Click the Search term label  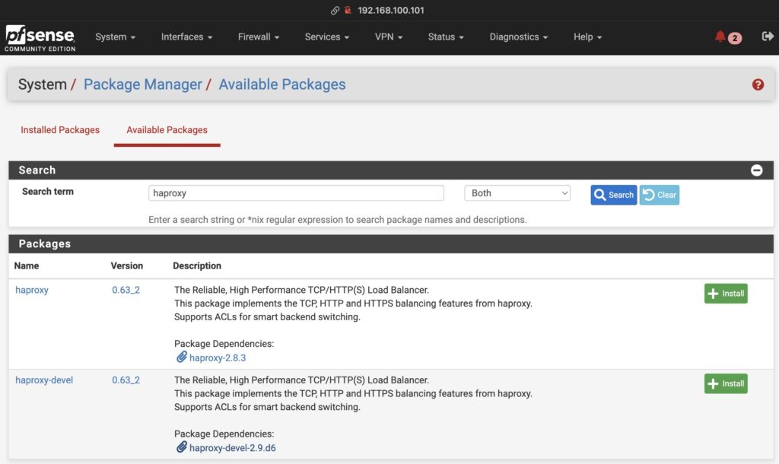(48, 192)
